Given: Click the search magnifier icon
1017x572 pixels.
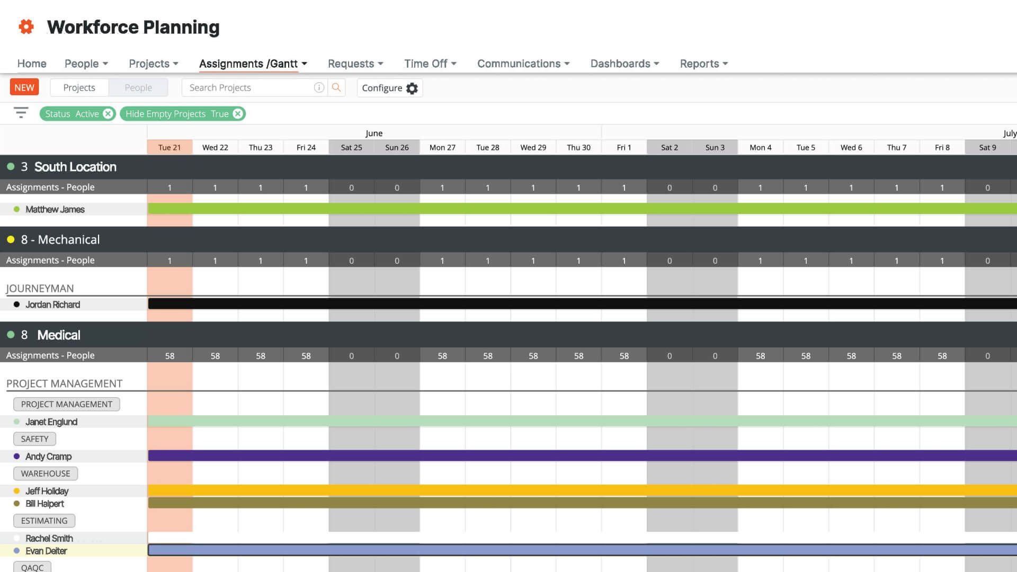Looking at the screenshot, I should pos(336,87).
